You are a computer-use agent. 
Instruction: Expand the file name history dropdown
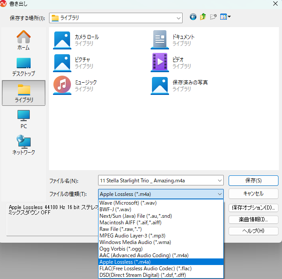(219, 181)
